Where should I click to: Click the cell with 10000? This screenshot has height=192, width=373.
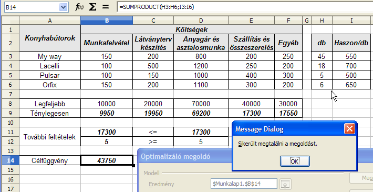(107, 104)
